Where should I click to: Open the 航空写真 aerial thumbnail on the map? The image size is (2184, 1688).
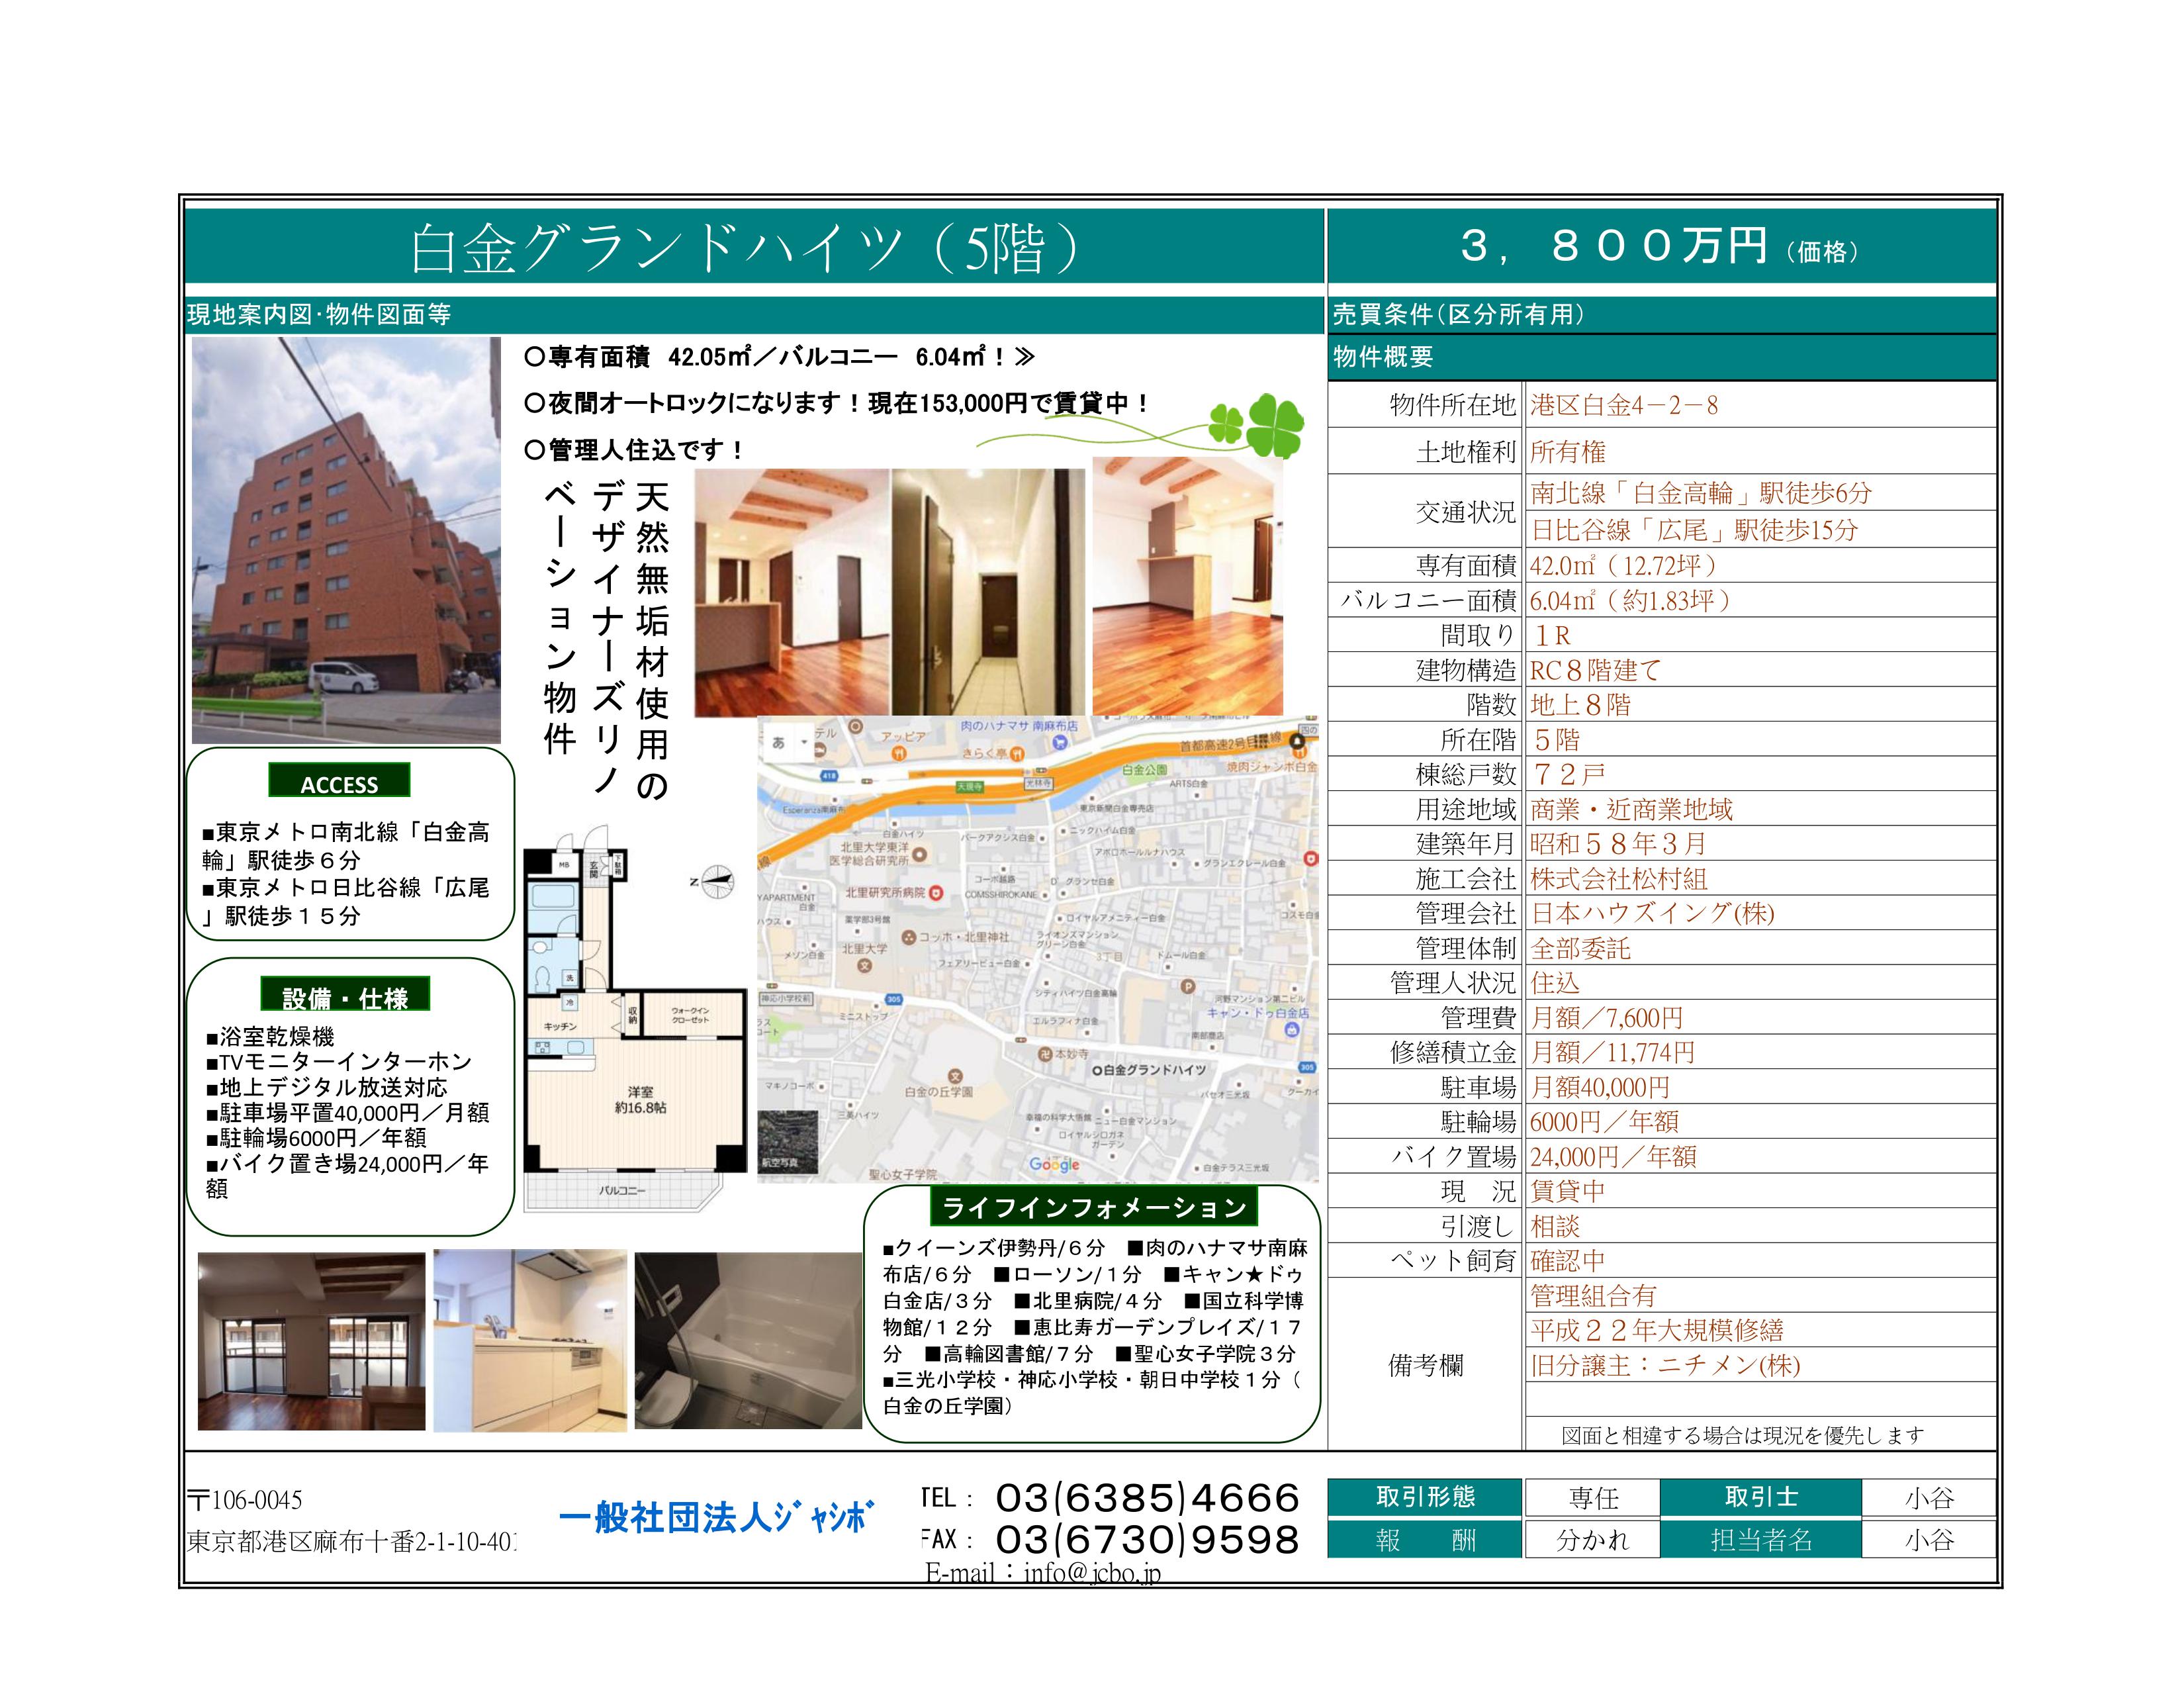(788, 1141)
